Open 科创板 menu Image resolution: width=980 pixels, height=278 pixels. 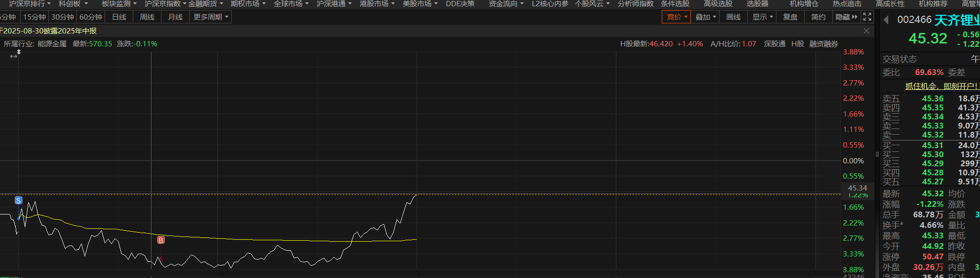click(73, 4)
